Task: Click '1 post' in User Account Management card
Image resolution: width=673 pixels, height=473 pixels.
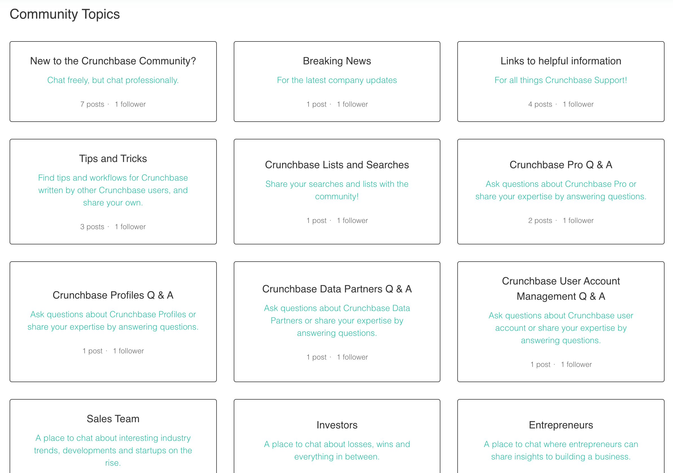Action: 541,365
